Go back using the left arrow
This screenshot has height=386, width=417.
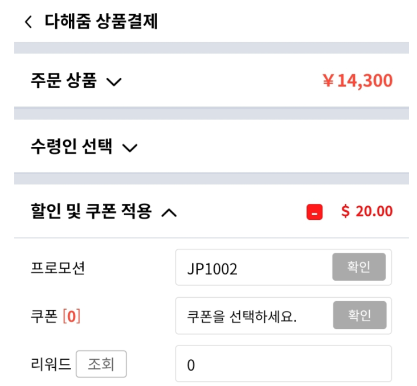(x=28, y=22)
